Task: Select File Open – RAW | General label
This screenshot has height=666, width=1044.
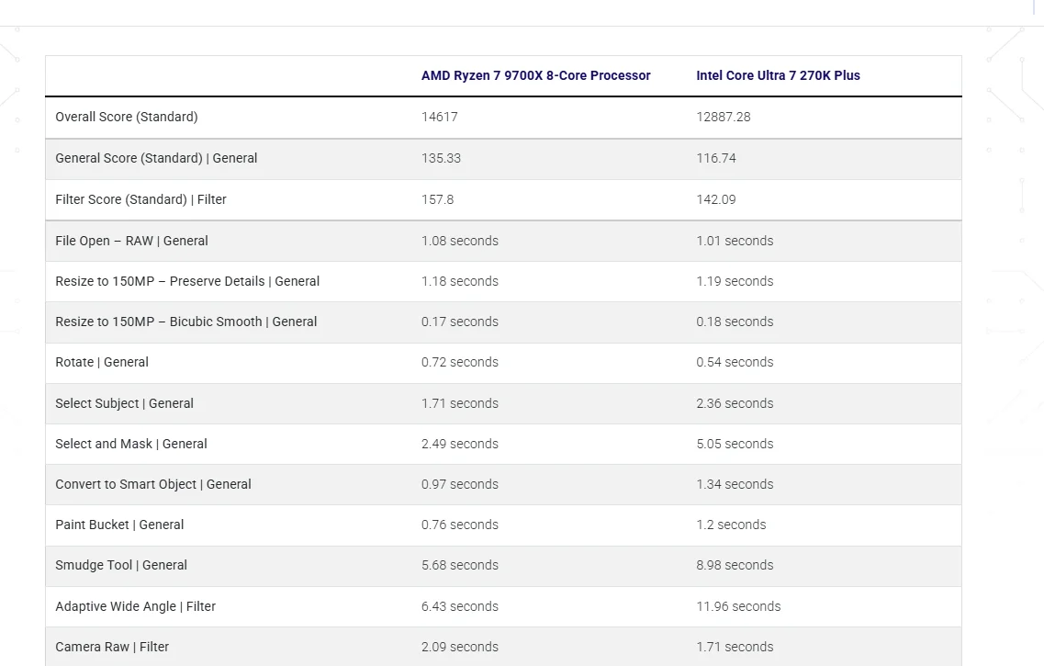Action: coord(131,241)
